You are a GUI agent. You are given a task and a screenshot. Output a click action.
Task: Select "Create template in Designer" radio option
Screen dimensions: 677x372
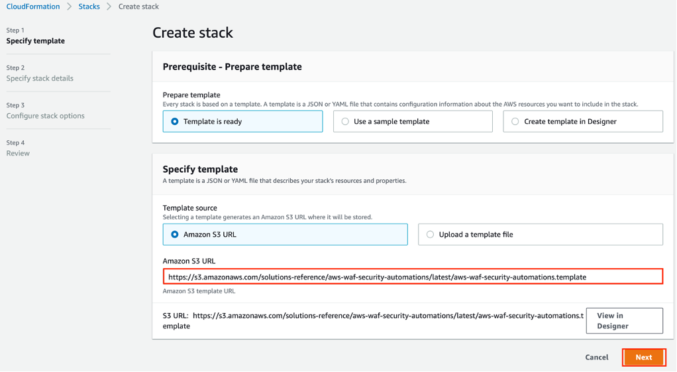point(515,122)
